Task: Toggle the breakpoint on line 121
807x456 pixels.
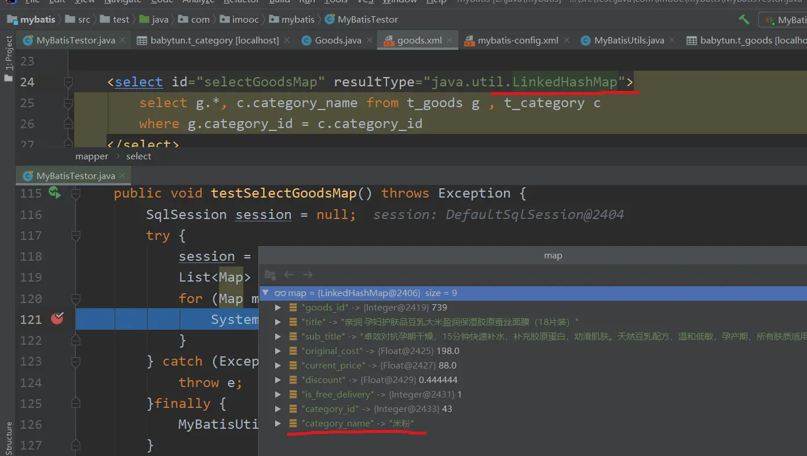Action: tap(57, 319)
